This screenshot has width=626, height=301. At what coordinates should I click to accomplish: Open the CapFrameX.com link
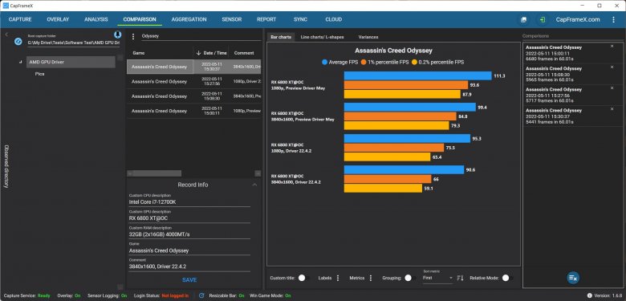pyautogui.click(x=578, y=19)
